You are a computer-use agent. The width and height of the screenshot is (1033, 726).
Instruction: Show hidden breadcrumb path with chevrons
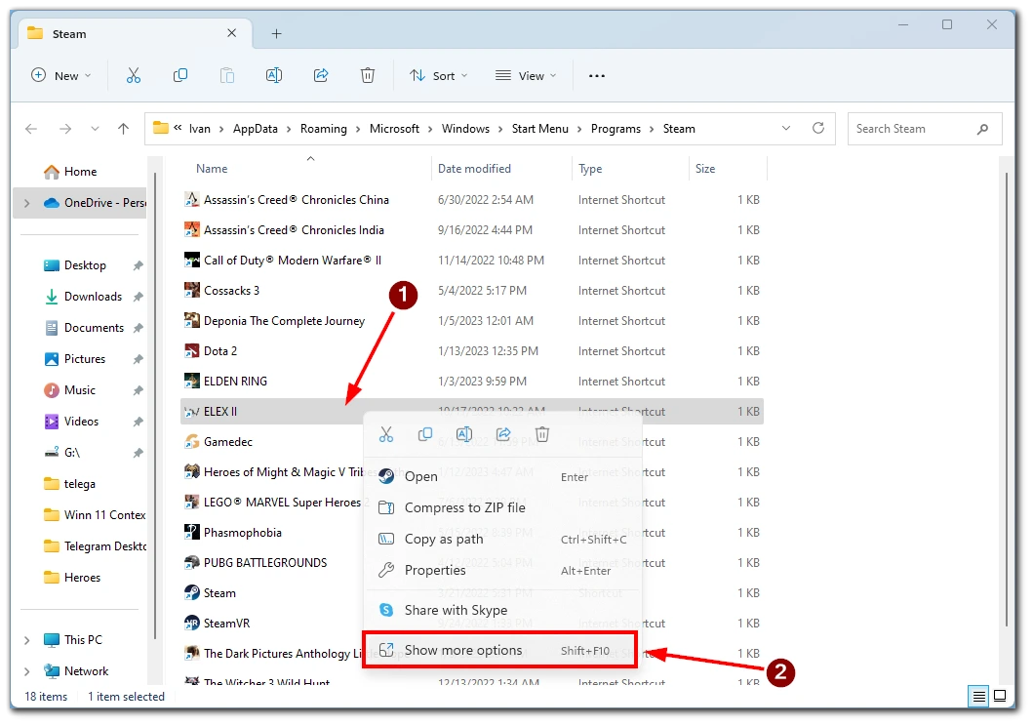click(178, 128)
